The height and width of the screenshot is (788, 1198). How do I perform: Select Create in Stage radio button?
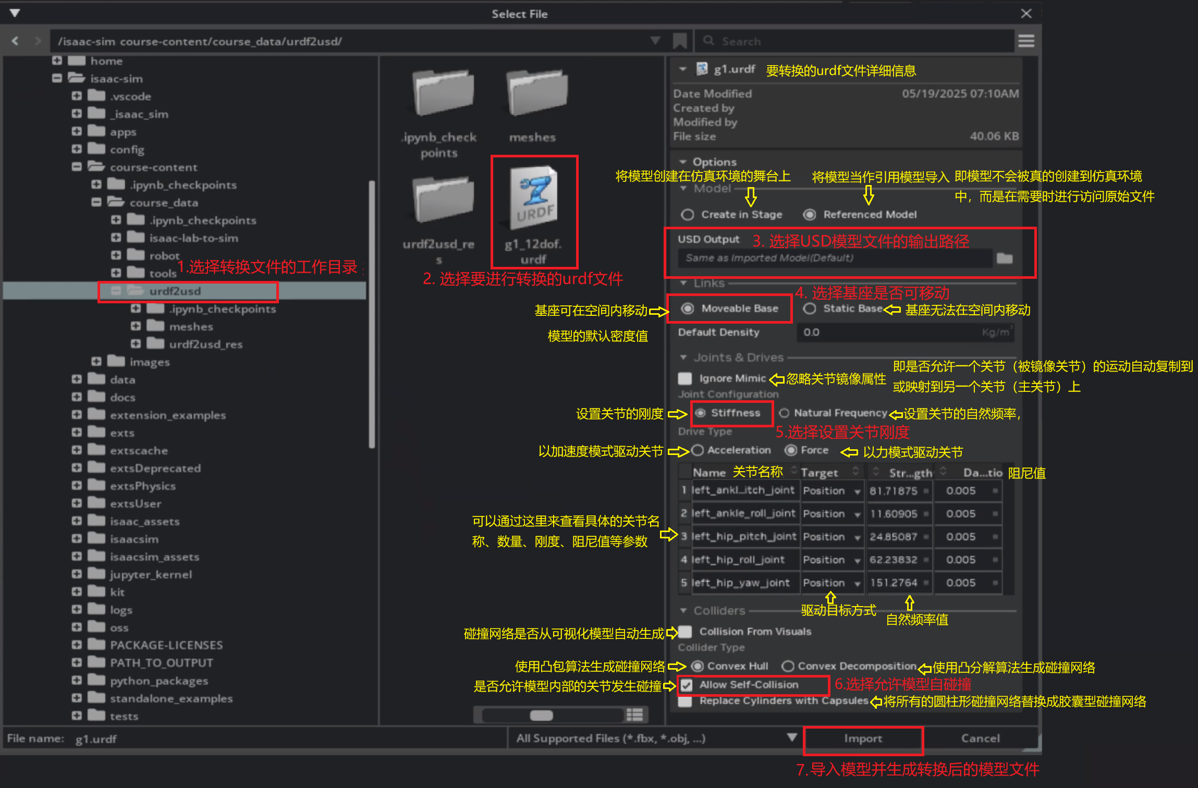pyautogui.click(x=688, y=215)
